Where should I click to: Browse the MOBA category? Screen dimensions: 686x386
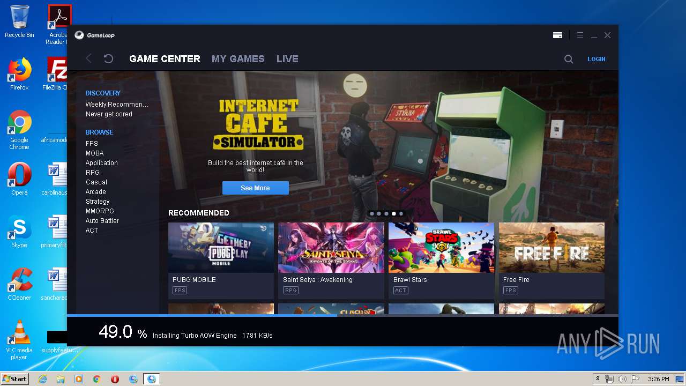click(94, 153)
